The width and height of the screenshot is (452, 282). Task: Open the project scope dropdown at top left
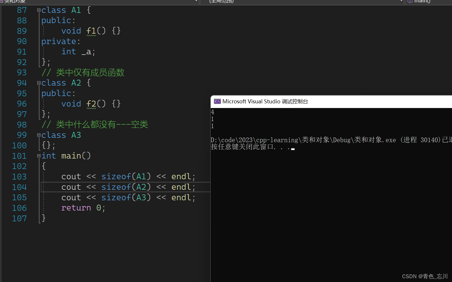(196, 1)
